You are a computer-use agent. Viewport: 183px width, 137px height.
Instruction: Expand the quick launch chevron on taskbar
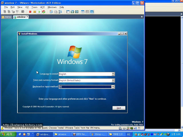[x=33, y=134]
